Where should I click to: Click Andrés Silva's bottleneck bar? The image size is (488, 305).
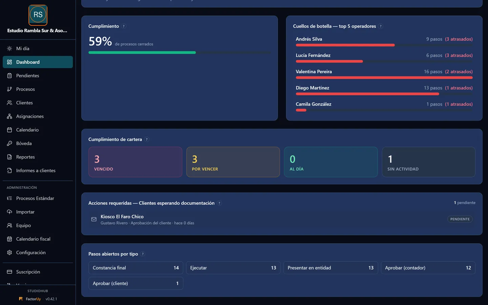pos(384,45)
